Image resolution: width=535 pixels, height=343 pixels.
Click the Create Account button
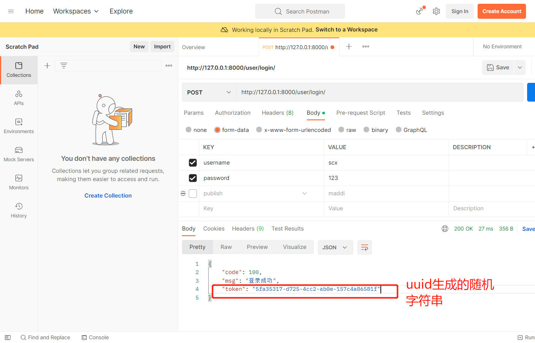[x=502, y=11]
